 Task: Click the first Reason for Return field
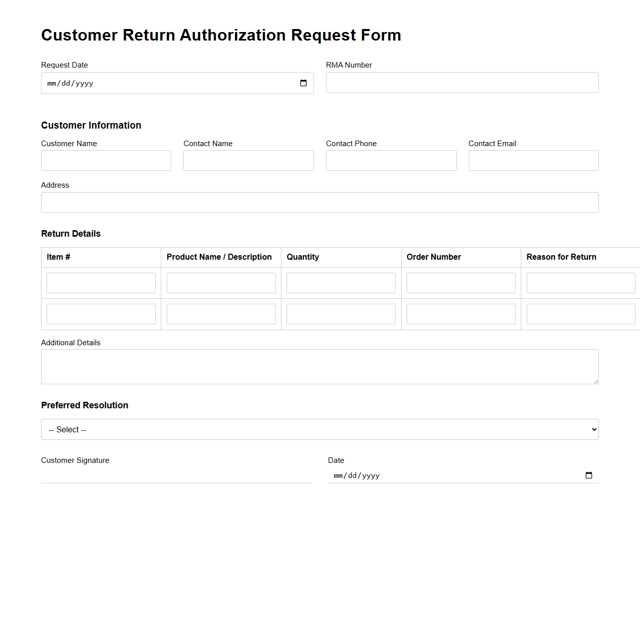click(580, 283)
